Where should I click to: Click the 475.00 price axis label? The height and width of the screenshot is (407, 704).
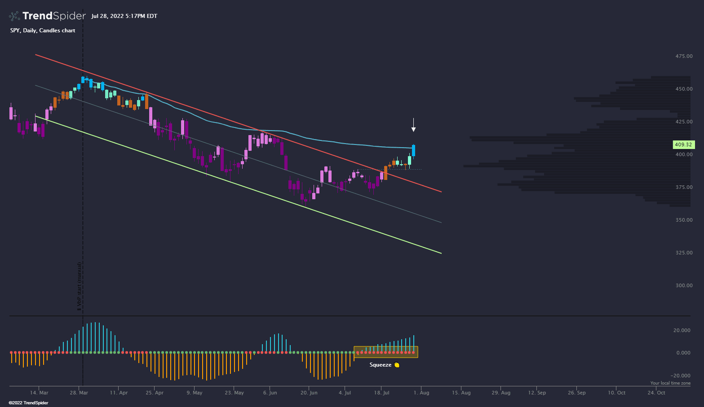(x=684, y=56)
